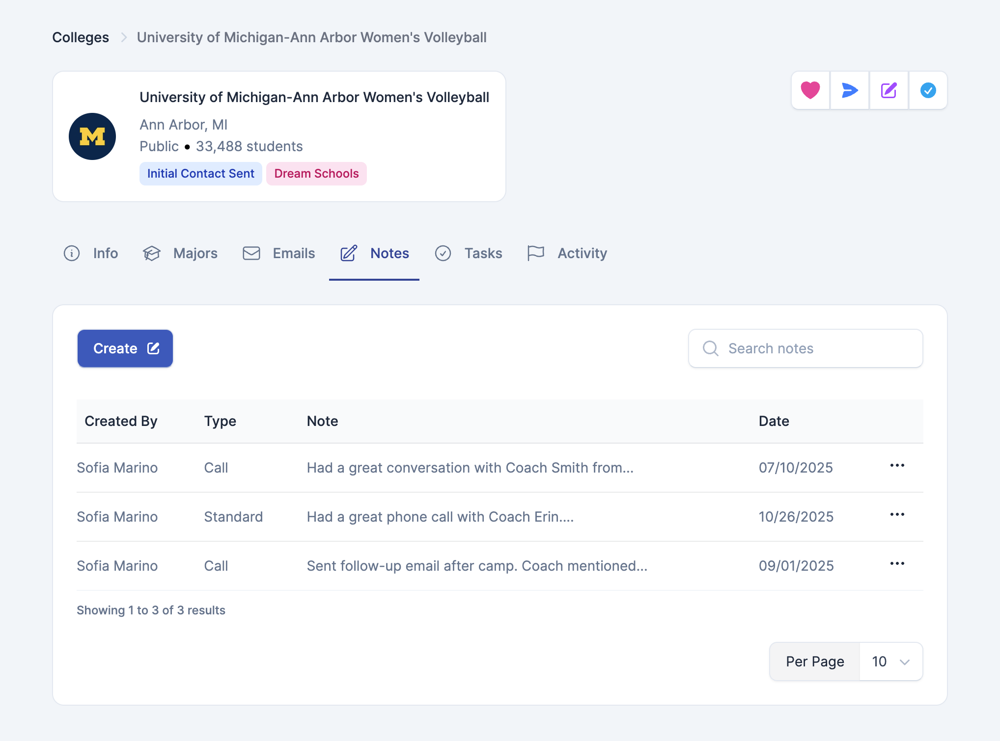This screenshot has height=741, width=1000.
Task: Toggle the blue checkmark status icon
Action: coord(928,90)
